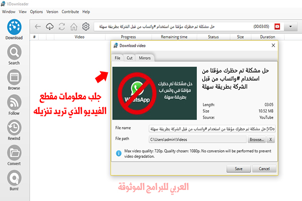Click the Save button
Image resolution: width=302 pixels, height=201 pixels.
pos(239,169)
